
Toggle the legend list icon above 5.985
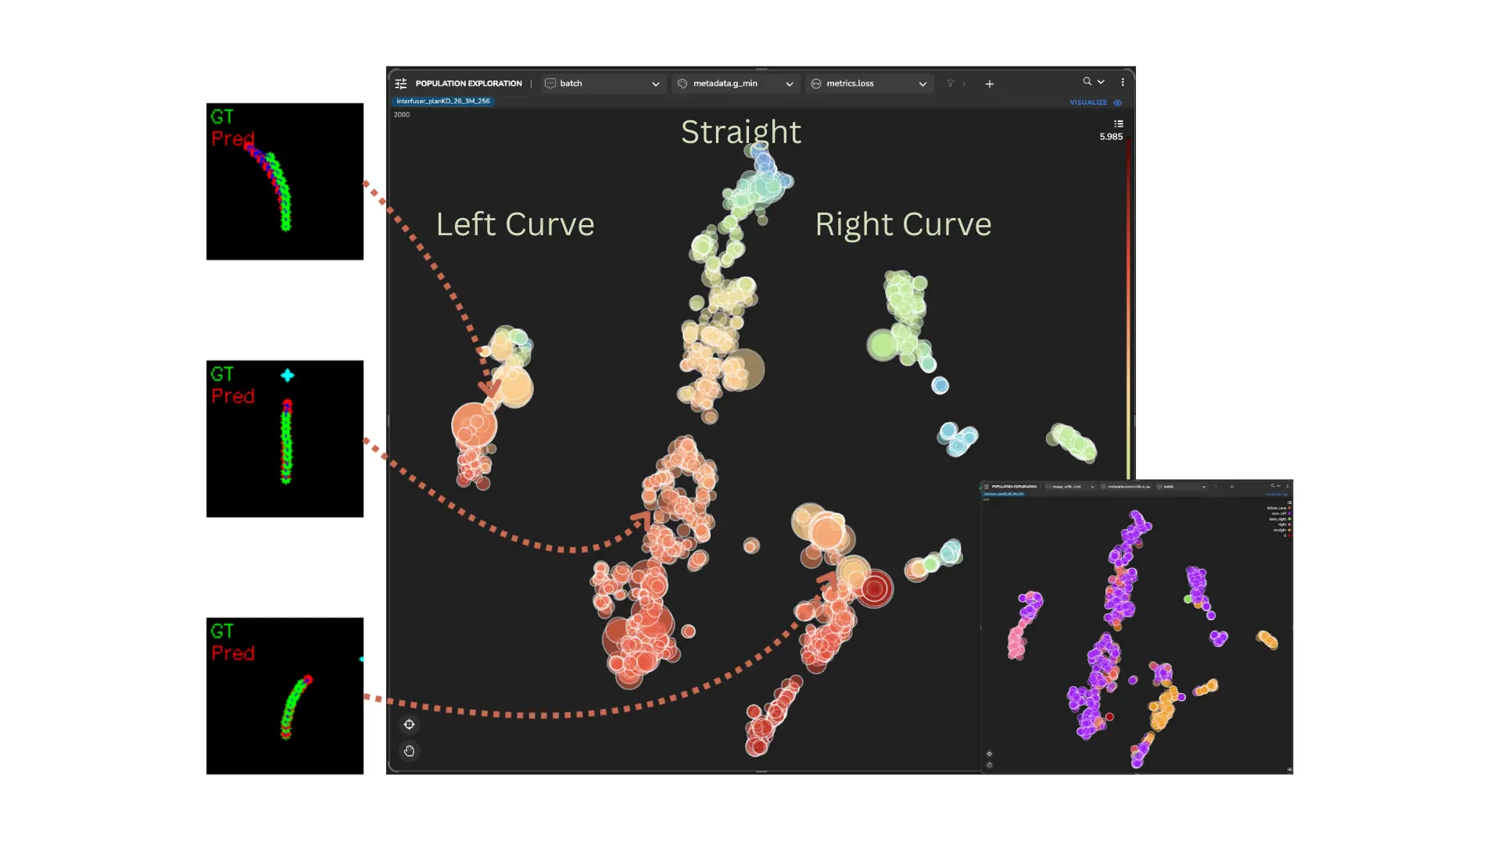pyautogui.click(x=1119, y=123)
